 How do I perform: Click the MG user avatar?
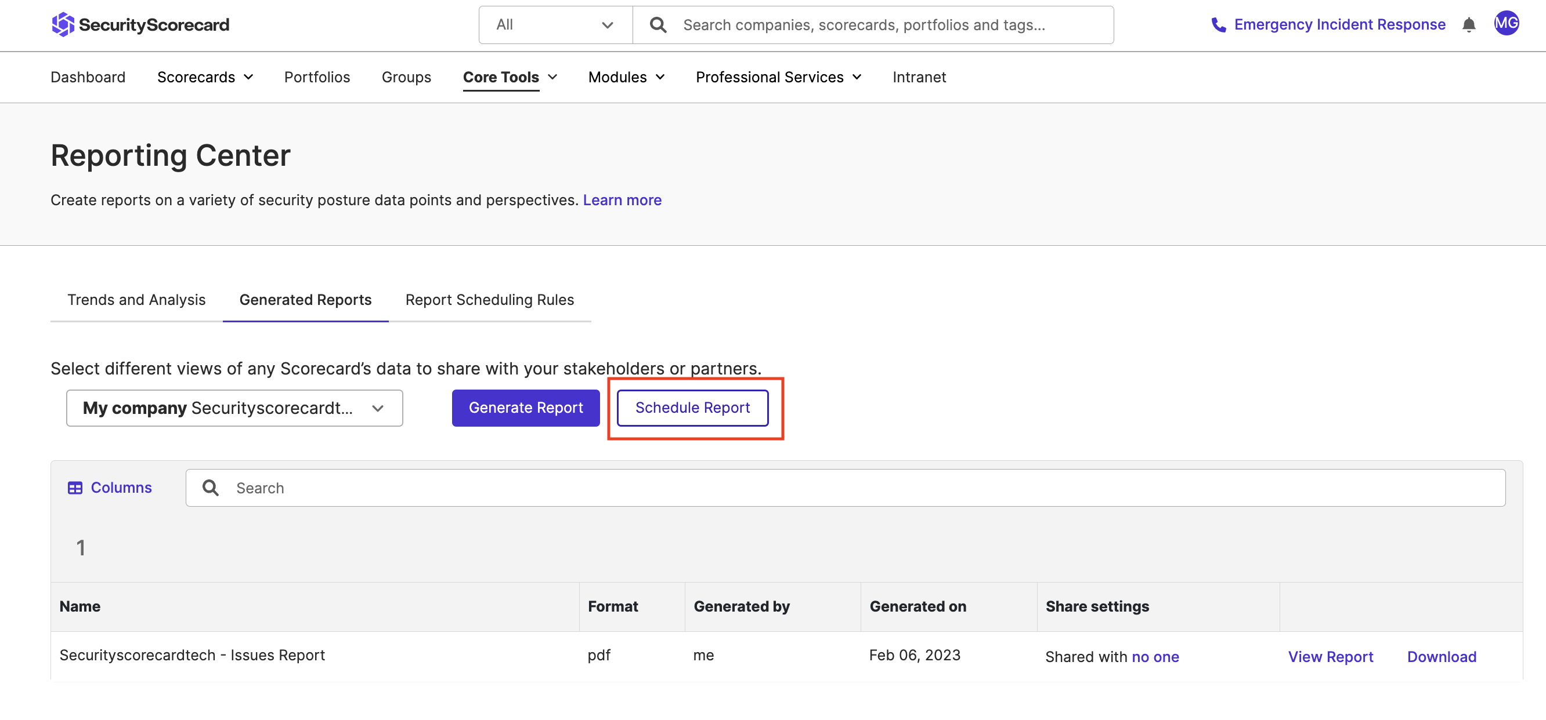pyautogui.click(x=1507, y=24)
